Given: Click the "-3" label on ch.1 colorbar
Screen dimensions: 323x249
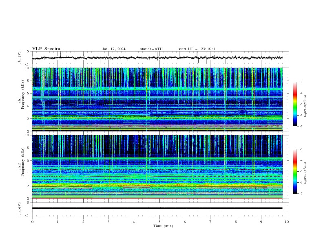Looking at the screenshot, I should point(301,82).
